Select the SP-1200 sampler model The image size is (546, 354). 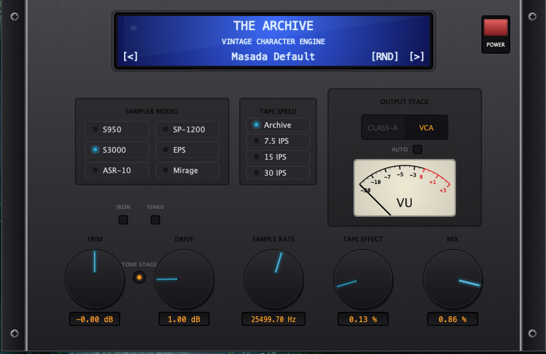[x=187, y=130]
